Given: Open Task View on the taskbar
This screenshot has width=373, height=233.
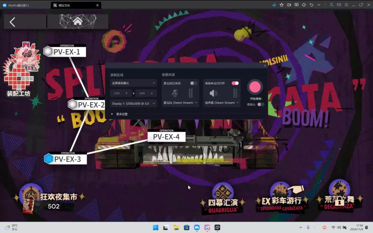Looking at the screenshot, I should [x=166, y=227].
